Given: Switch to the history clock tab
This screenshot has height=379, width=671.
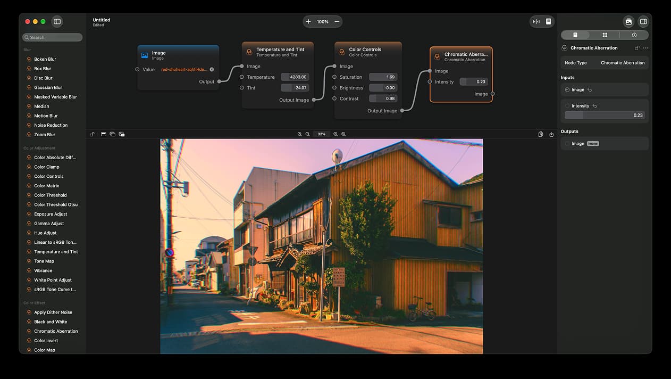Looking at the screenshot, I should click(x=634, y=35).
